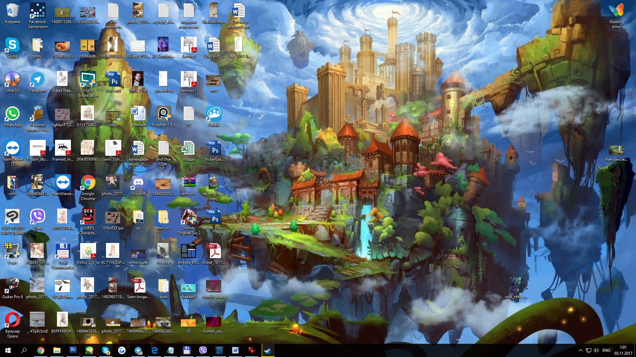Select the 4ernosv PDF file
The height and width of the screenshot is (357, 636).
tap(188, 48)
